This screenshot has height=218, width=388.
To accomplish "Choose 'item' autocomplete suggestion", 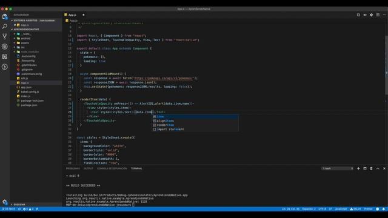I will [195, 116].
